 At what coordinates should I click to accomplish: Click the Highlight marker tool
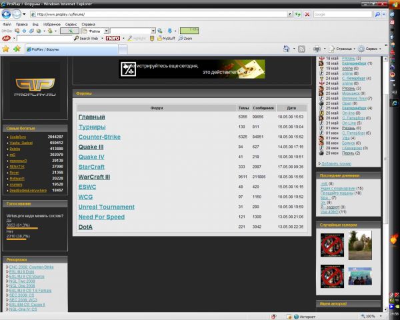(137, 38)
